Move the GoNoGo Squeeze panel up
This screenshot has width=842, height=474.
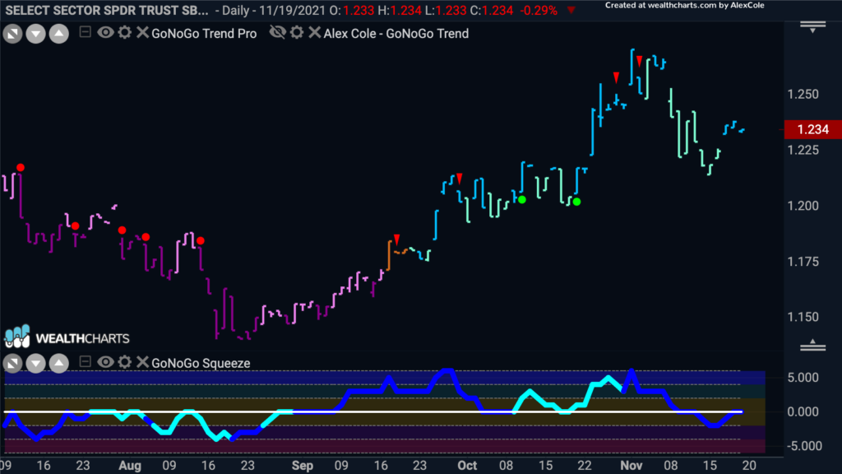[x=59, y=363]
